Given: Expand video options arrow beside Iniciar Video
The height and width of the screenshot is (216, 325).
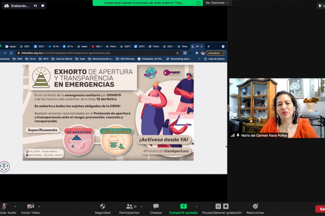Looking at the screenshot, I should 39,206.
